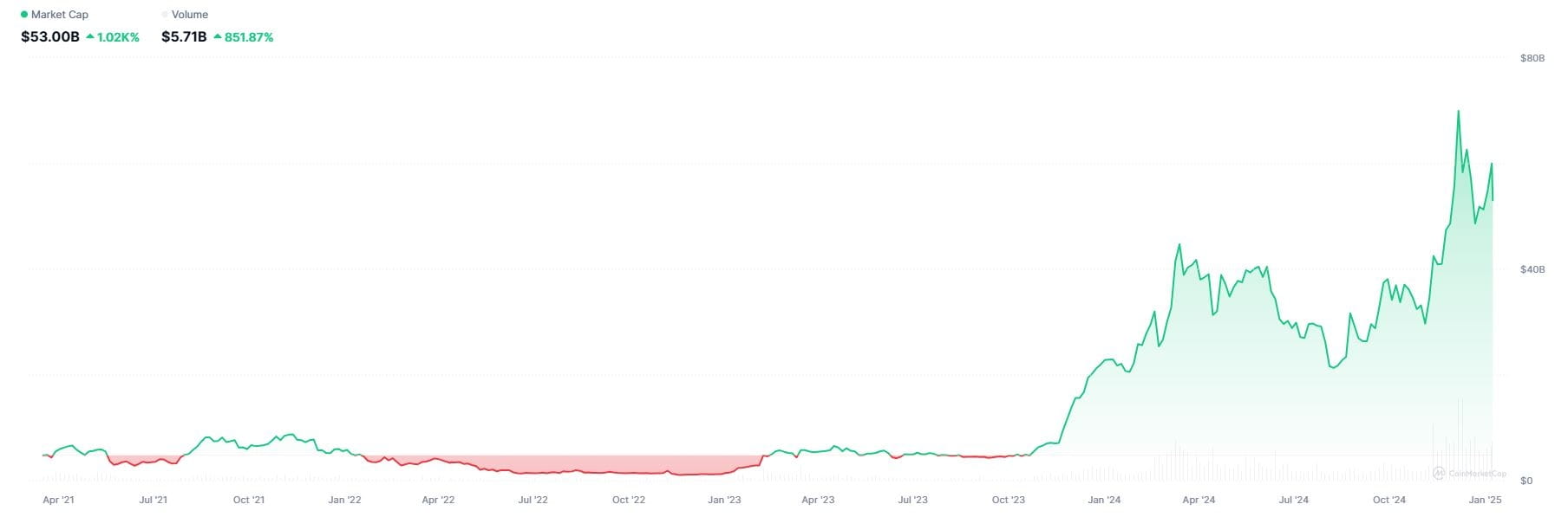Toggle the Market Cap series green dot
This screenshot has height=530, width=1555.
(x=24, y=15)
